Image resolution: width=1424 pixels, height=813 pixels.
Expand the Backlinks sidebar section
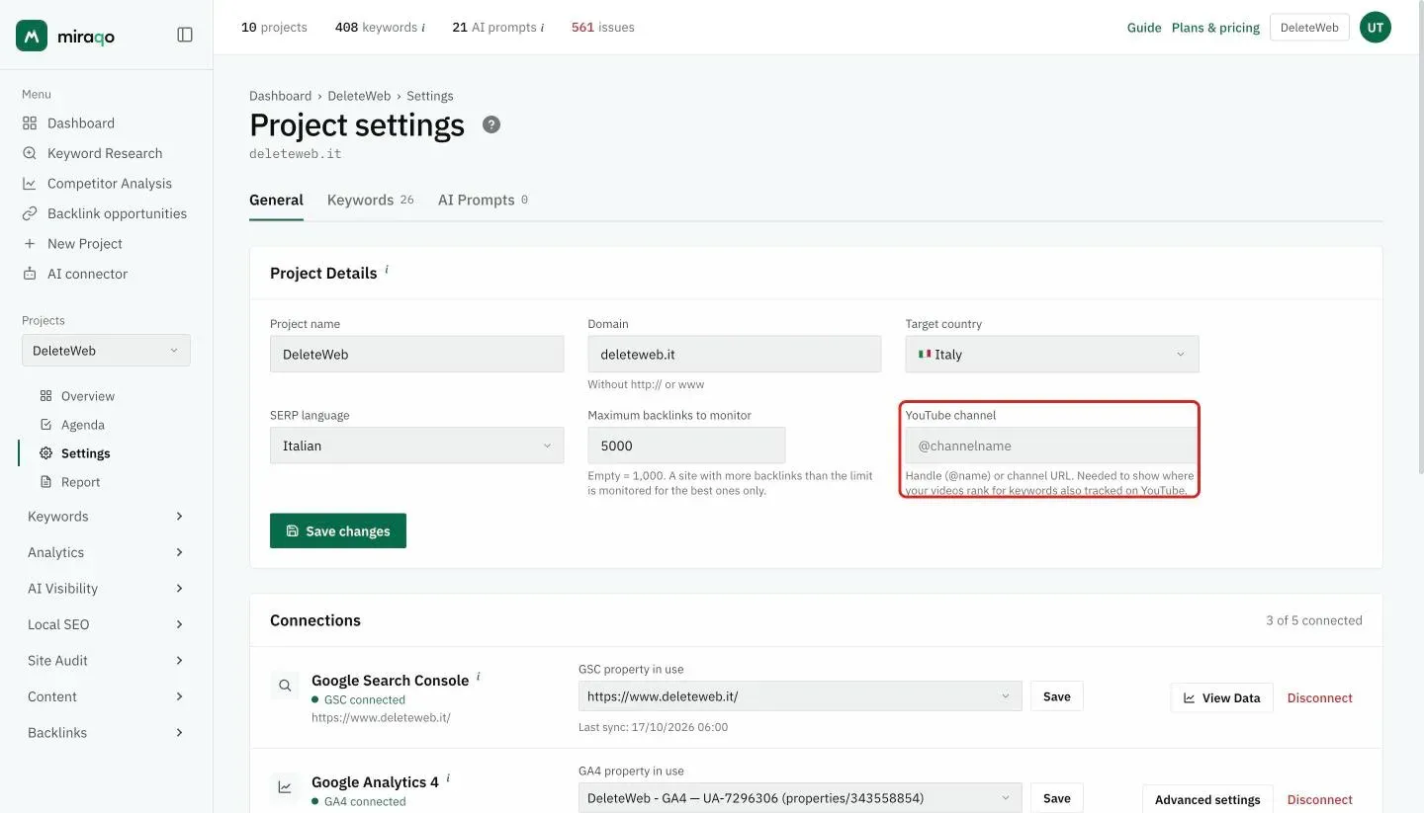pyautogui.click(x=106, y=733)
